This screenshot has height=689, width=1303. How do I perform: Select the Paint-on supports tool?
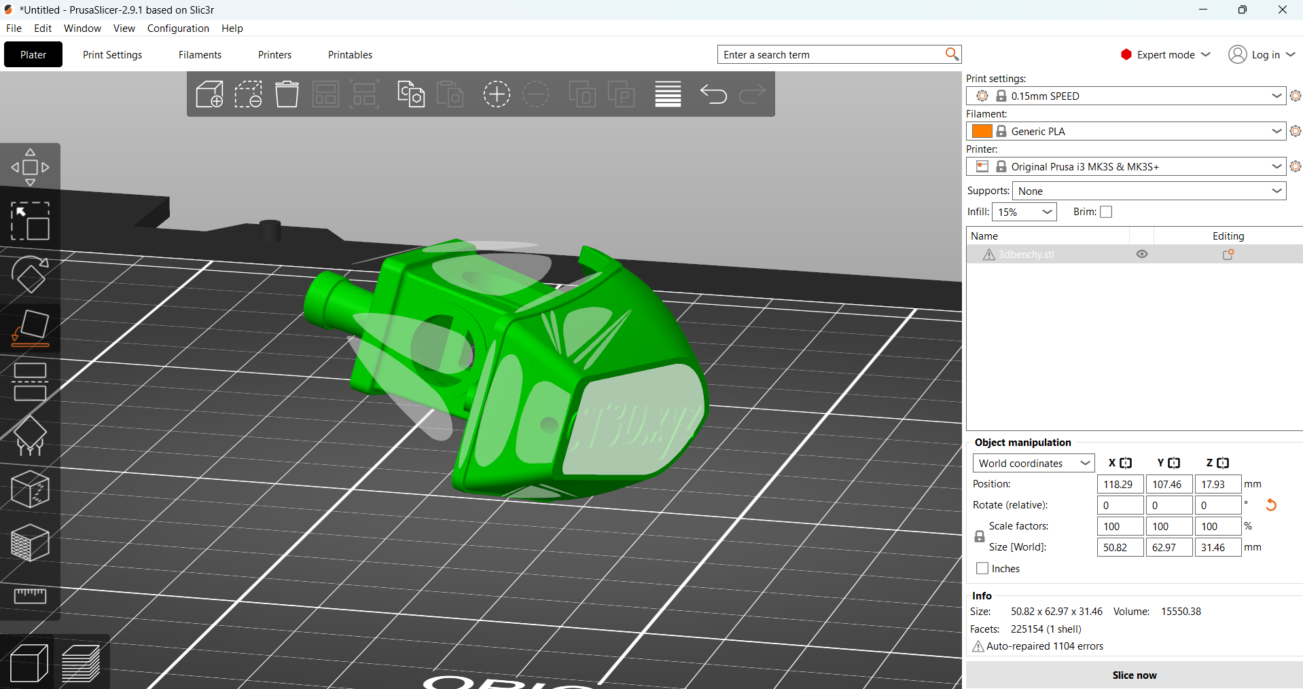[x=30, y=435]
